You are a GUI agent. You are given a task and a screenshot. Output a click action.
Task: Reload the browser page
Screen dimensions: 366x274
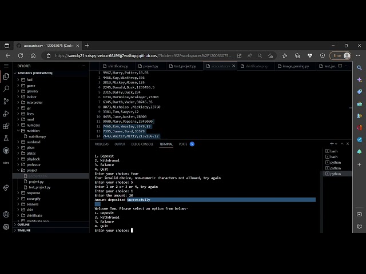tap(21, 56)
